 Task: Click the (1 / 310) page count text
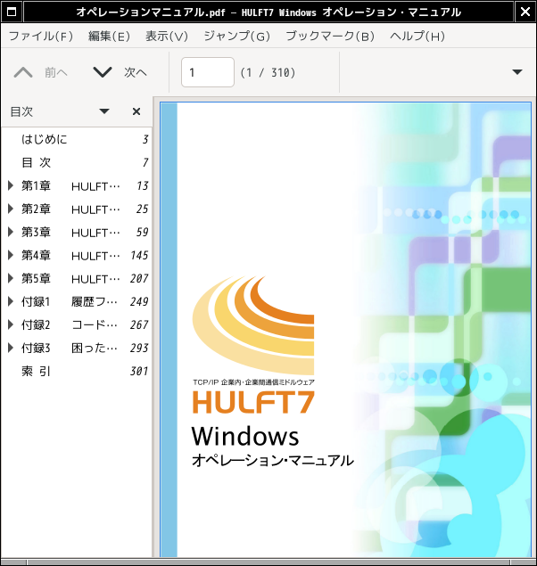click(x=268, y=72)
